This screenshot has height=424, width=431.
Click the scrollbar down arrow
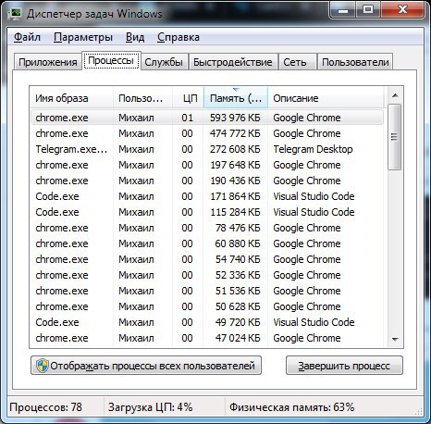[395, 339]
